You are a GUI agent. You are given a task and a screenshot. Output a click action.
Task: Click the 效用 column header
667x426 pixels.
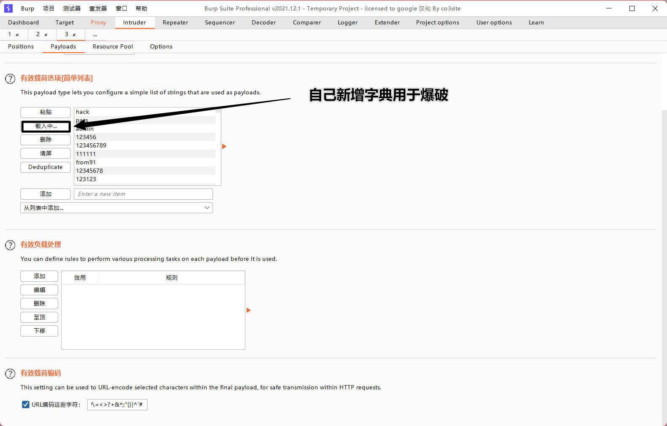pyautogui.click(x=80, y=278)
